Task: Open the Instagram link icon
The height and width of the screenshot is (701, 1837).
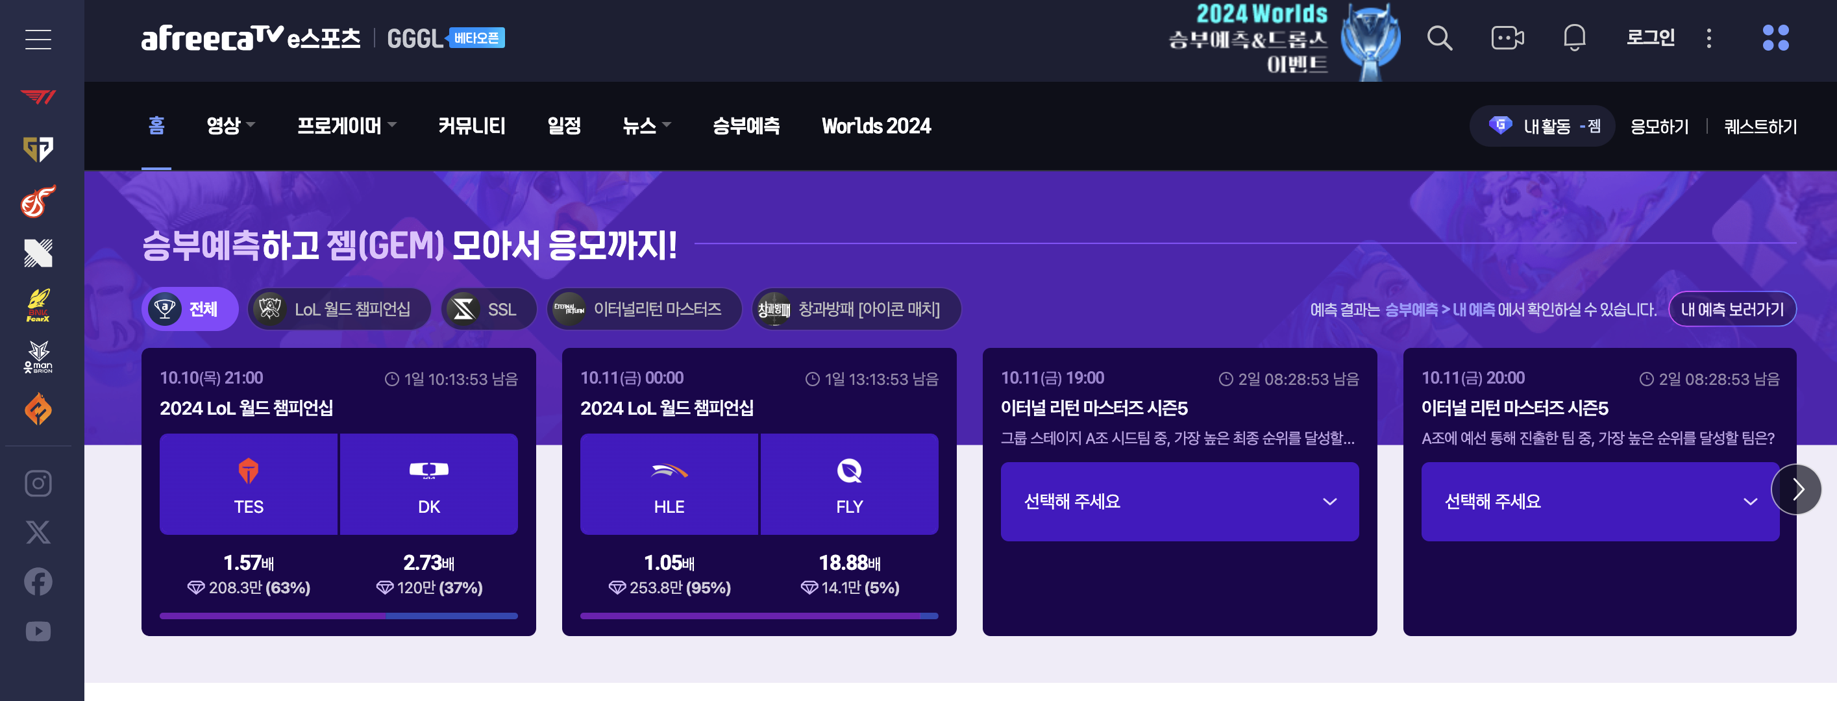Action: click(38, 483)
